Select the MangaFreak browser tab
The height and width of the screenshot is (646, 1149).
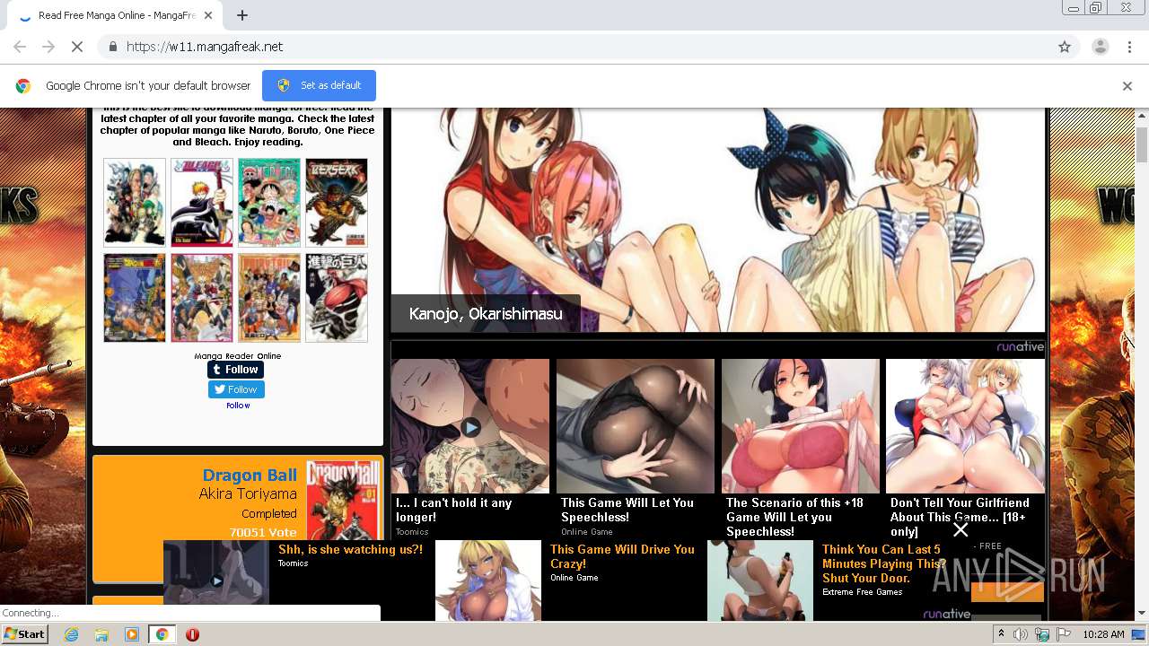click(115, 16)
